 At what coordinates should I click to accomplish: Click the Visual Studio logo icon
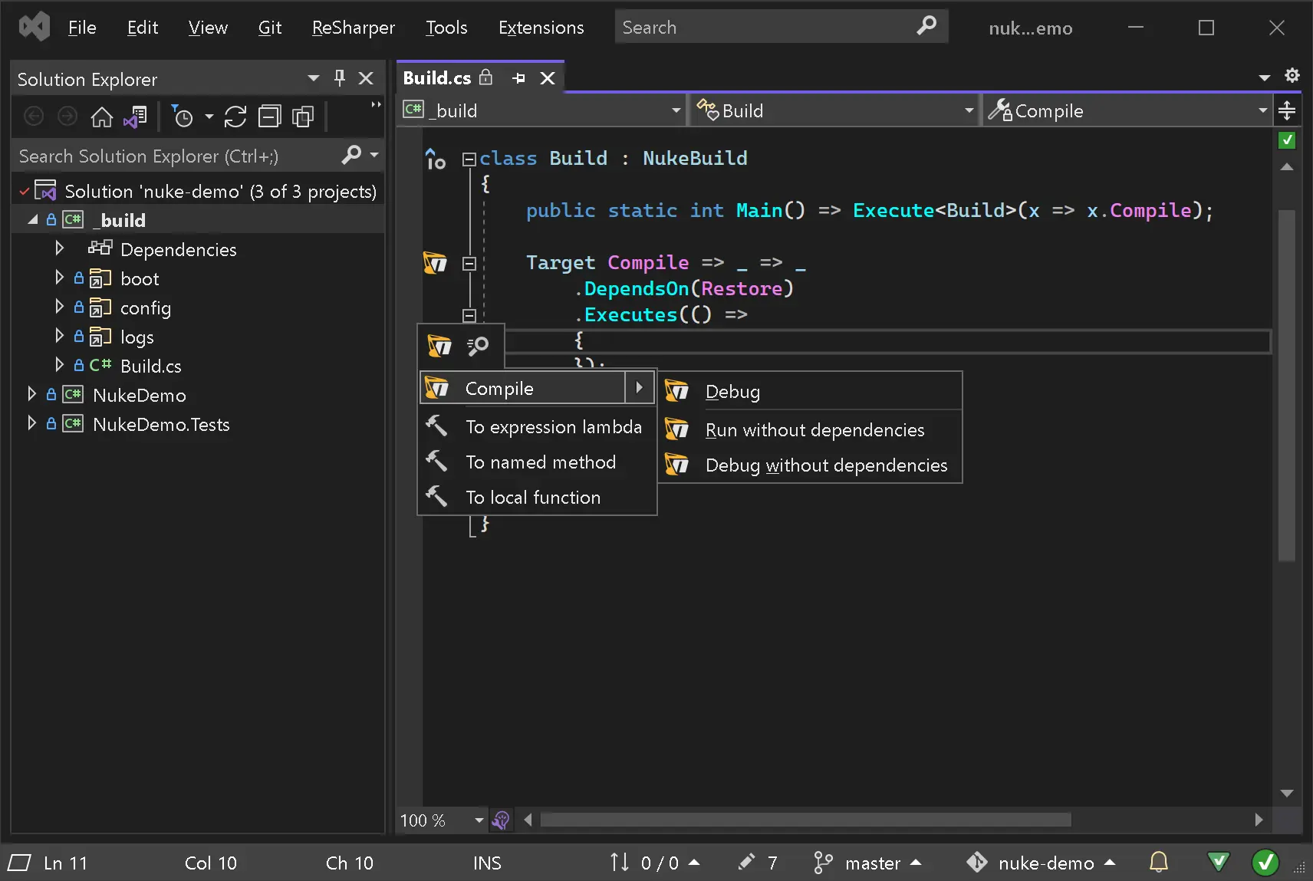35,28
